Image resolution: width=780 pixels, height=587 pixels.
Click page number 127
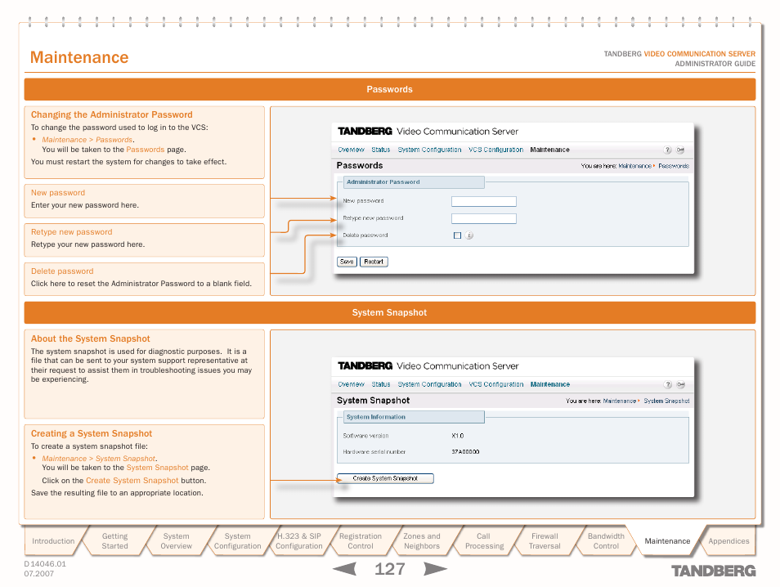[389, 569]
